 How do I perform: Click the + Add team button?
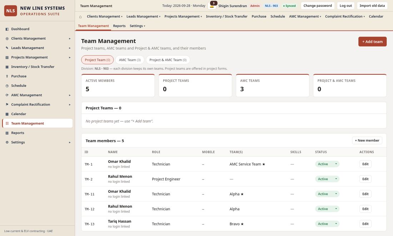pos(372,41)
